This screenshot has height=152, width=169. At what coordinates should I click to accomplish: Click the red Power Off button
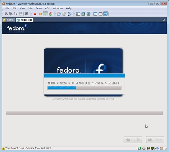[35, 14]
